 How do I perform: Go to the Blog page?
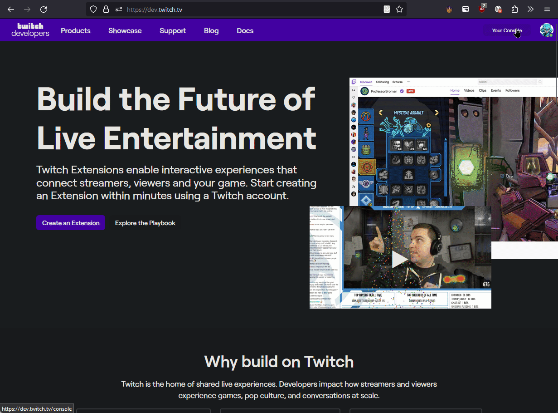(211, 31)
